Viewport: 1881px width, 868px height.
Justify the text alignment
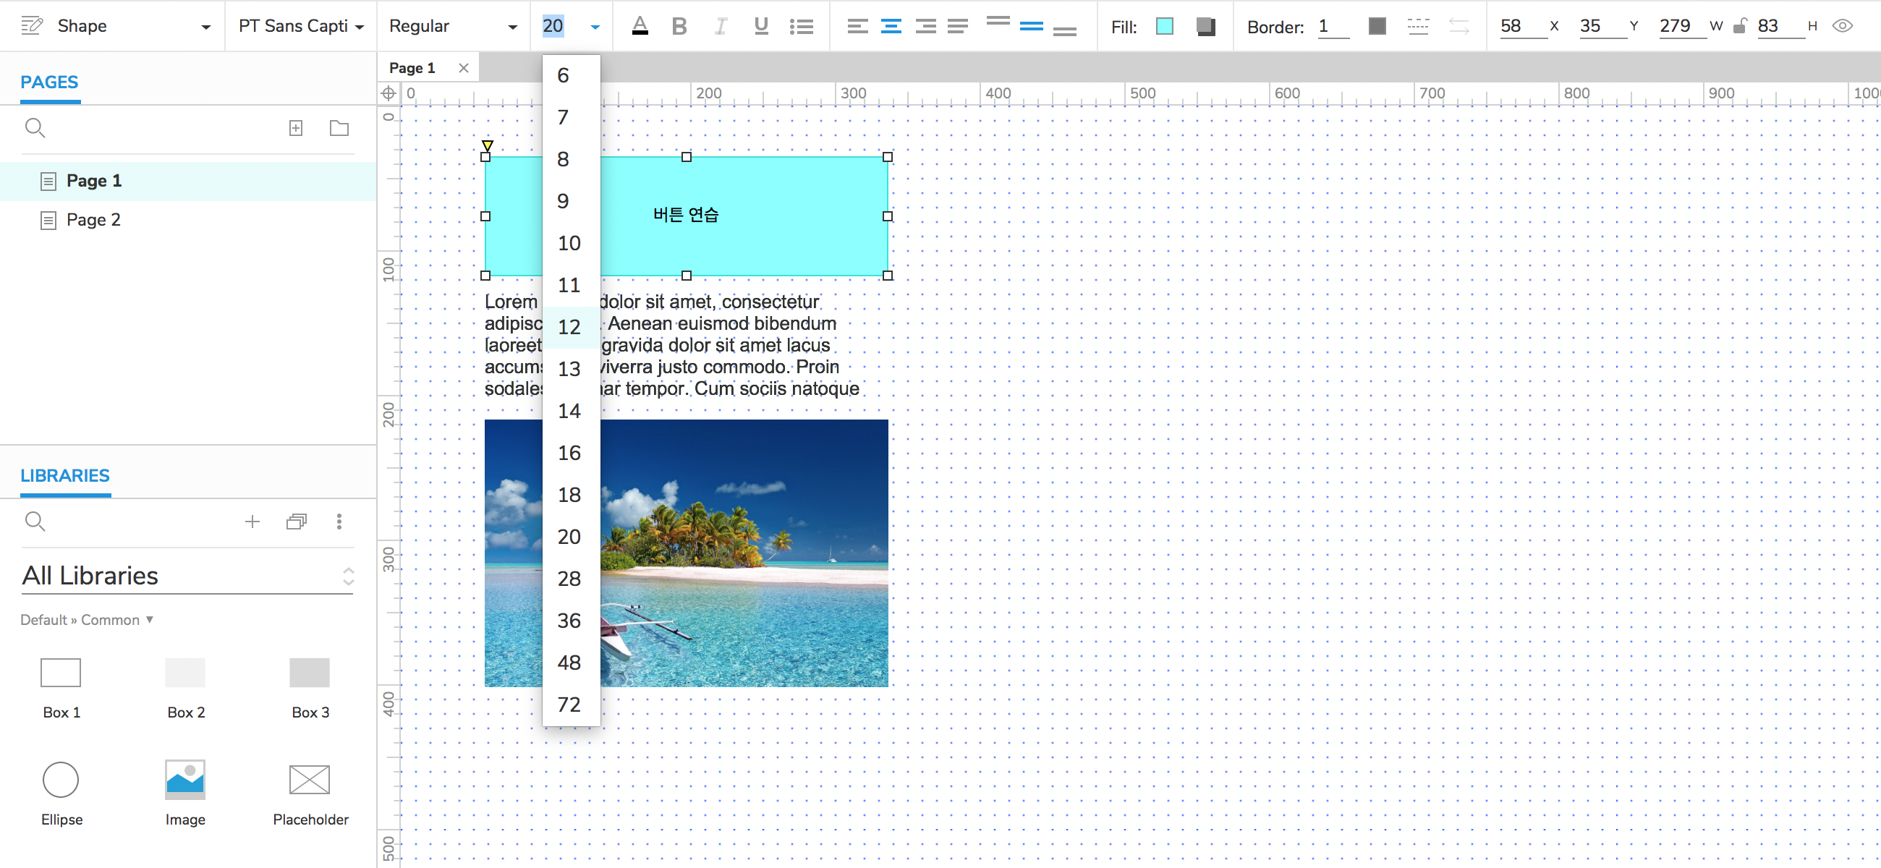[x=957, y=27]
